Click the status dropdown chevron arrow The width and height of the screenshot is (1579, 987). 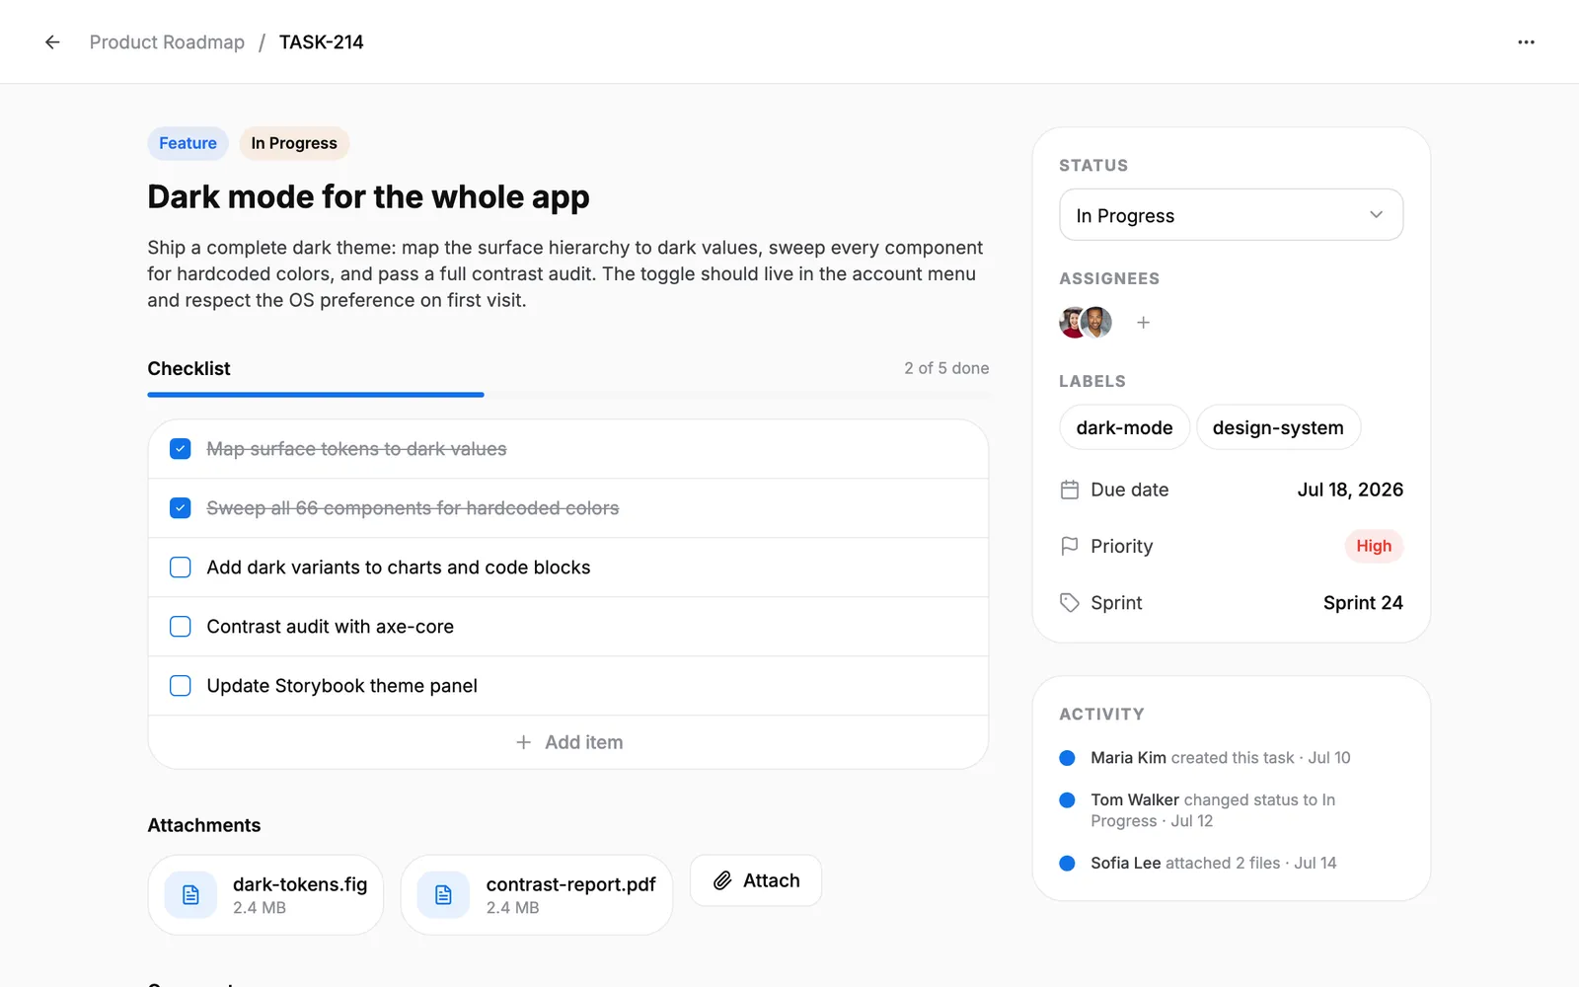[x=1376, y=215]
